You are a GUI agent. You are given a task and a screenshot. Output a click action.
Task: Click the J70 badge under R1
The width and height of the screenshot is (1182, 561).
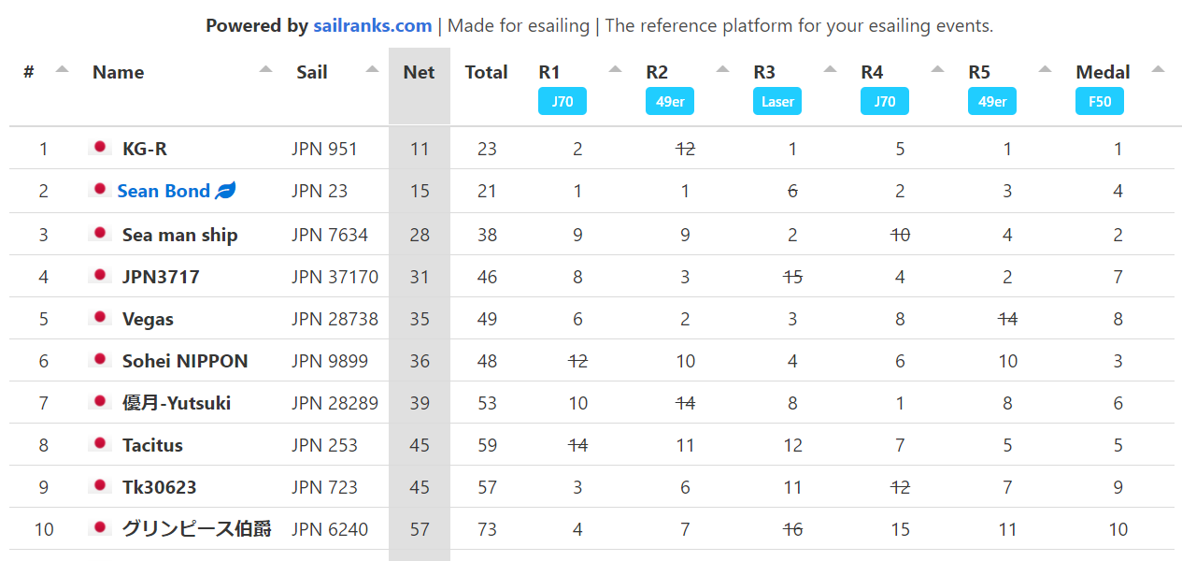tap(563, 102)
